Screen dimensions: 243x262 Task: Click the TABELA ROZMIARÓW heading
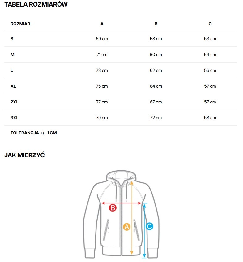tap(36, 5)
